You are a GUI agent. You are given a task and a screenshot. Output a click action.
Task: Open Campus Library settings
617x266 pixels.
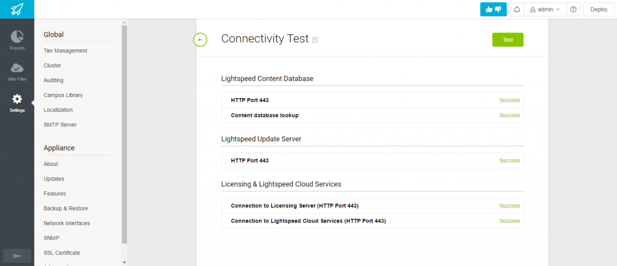63,95
